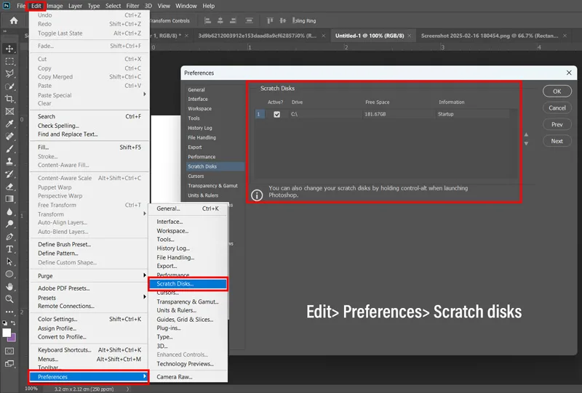This screenshot has height=393, width=582.
Task: Close the Untitled-1 document tab
Action: pyautogui.click(x=410, y=36)
